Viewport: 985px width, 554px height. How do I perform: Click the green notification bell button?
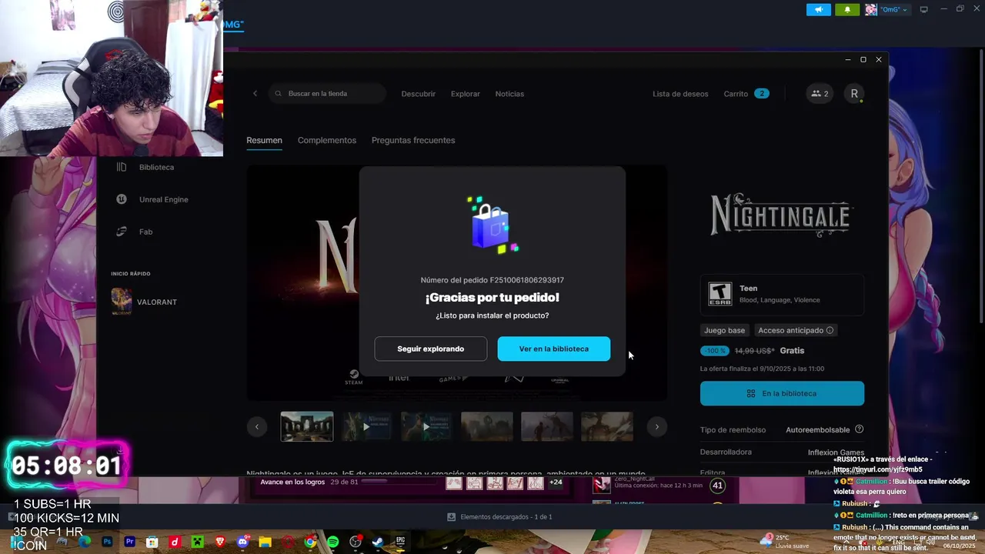(848, 9)
